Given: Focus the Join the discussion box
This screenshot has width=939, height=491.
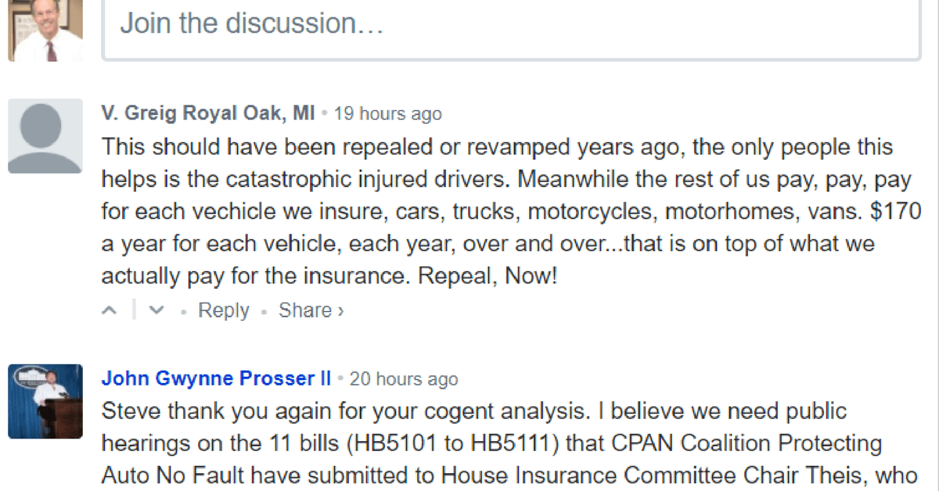Looking at the screenshot, I should (511, 29).
